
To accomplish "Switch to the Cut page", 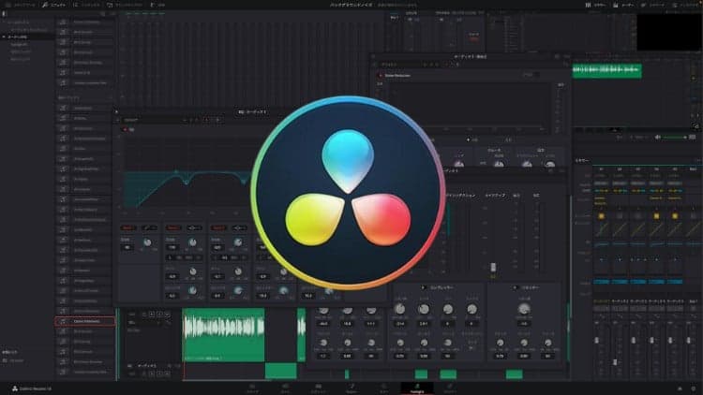I will coord(285,388).
